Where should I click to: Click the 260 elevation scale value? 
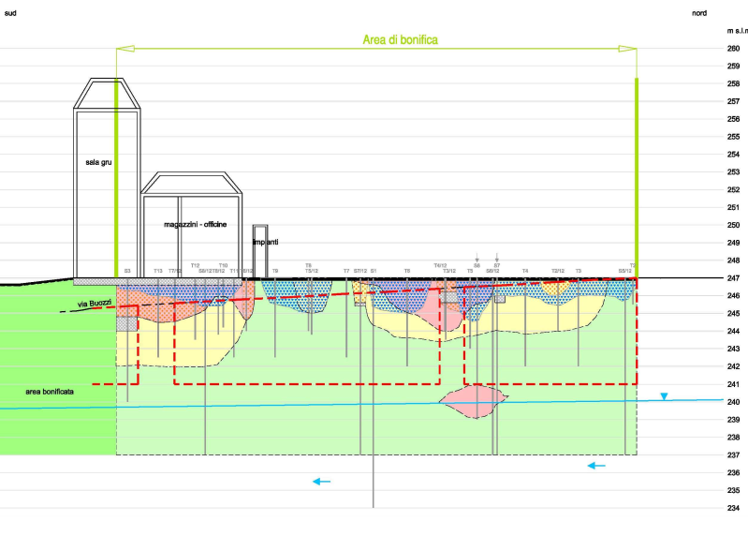pos(734,49)
